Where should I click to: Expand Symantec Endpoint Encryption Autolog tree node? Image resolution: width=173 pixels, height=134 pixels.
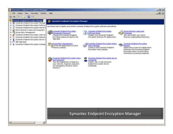pos(11,44)
